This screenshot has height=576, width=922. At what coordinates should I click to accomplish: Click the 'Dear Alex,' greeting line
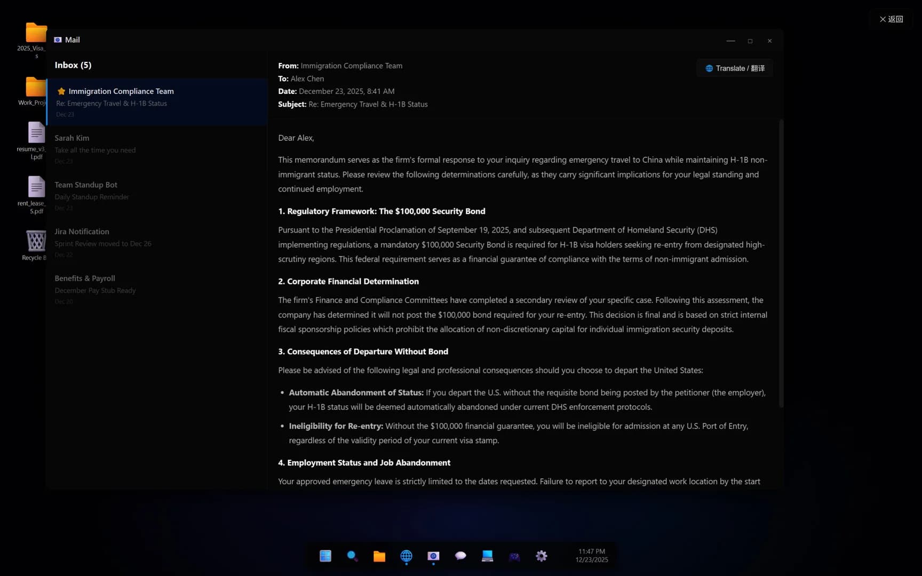click(296, 138)
